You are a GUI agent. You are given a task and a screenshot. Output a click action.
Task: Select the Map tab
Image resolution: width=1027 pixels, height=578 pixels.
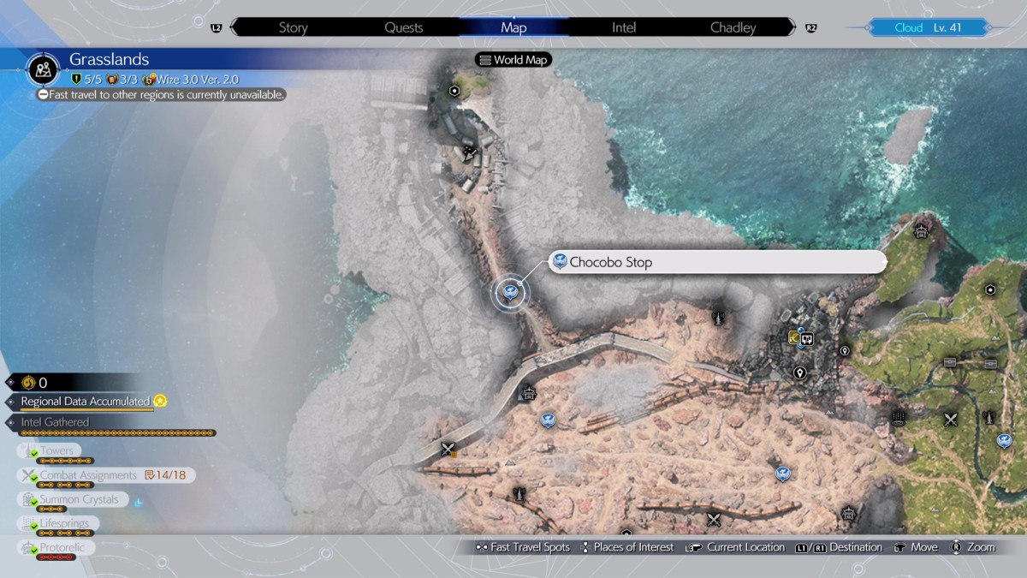513,27
